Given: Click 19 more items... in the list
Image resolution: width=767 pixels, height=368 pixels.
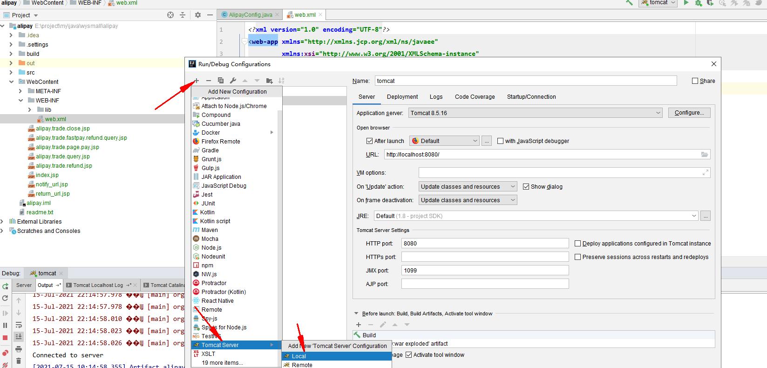Looking at the screenshot, I should (222, 363).
